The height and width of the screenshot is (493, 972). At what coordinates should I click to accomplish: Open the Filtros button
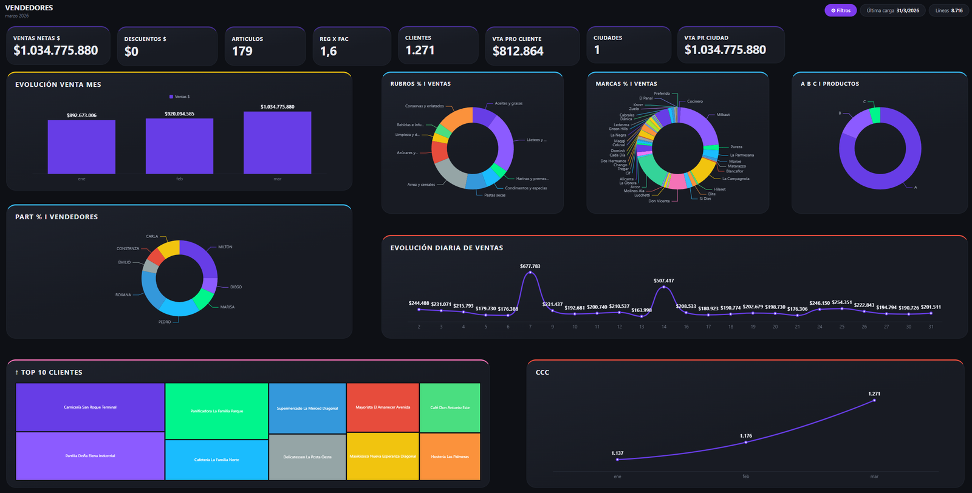tap(840, 10)
